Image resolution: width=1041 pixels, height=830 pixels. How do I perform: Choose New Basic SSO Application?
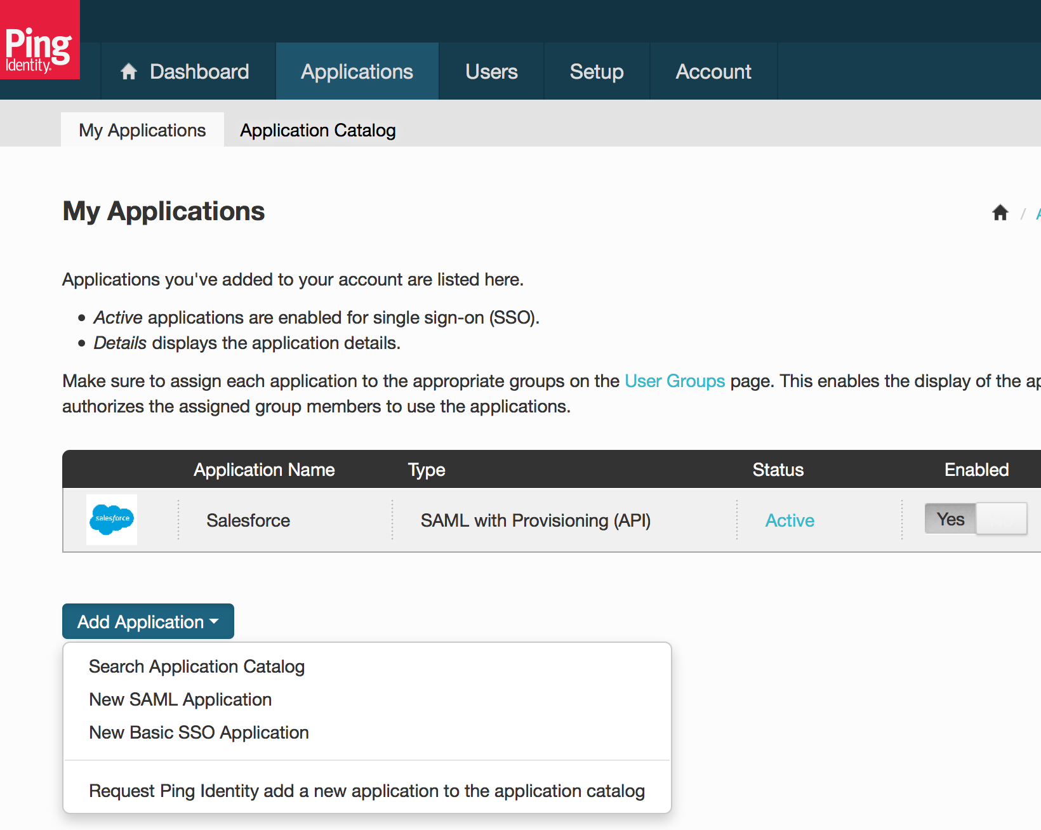coord(198,732)
